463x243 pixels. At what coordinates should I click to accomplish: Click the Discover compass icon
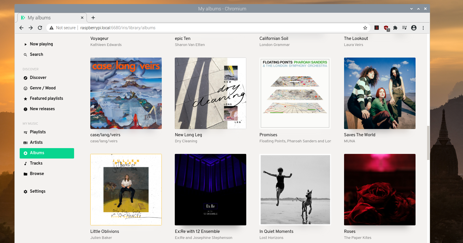[x=25, y=78]
